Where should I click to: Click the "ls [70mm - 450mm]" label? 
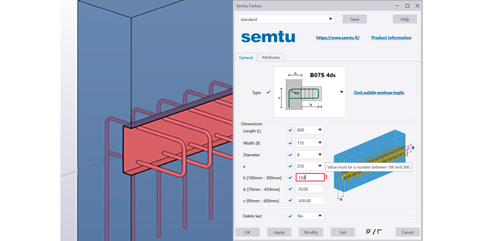[x=262, y=189]
